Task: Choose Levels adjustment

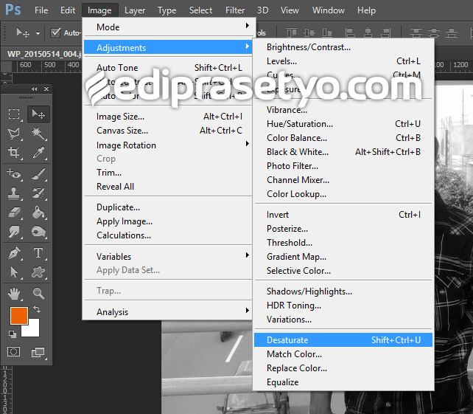Action: click(x=343, y=61)
